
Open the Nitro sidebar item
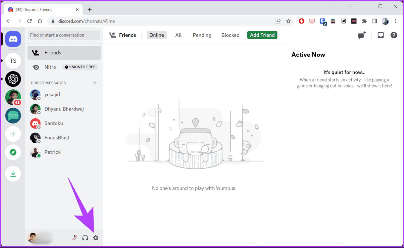64,67
